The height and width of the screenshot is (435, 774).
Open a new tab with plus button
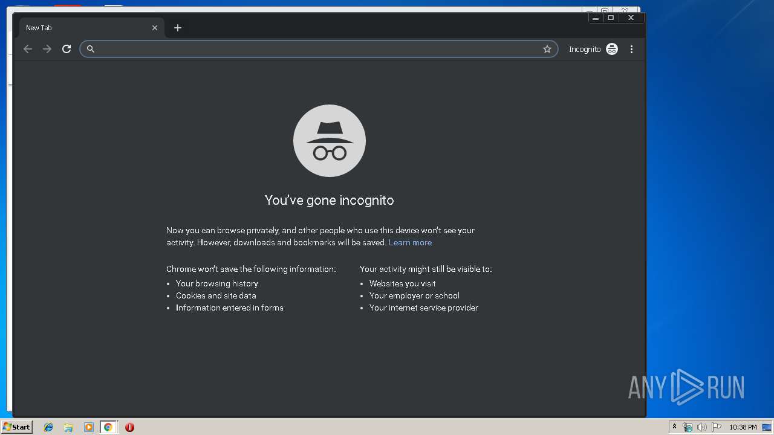178,28
